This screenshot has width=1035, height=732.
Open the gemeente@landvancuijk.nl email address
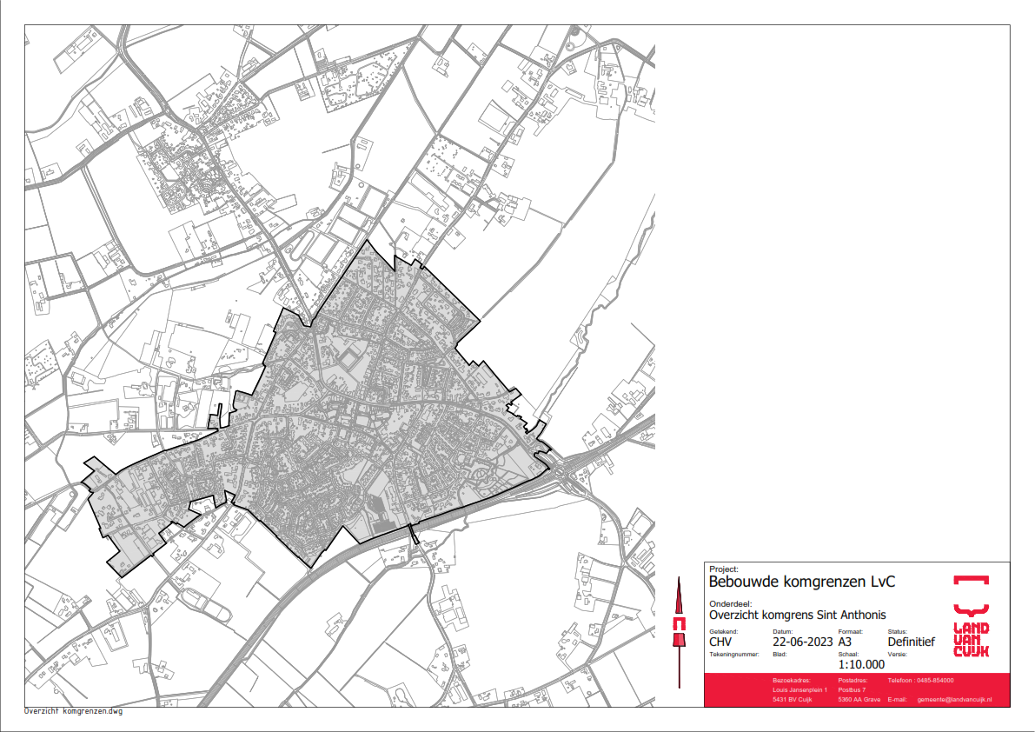tap(954, 699)
